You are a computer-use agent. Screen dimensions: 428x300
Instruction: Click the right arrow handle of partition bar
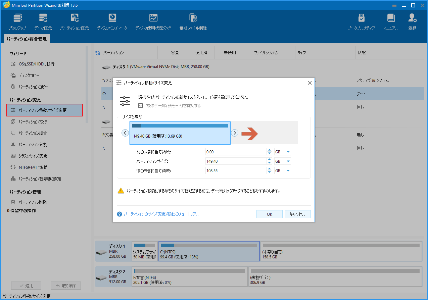click(235, 133)
